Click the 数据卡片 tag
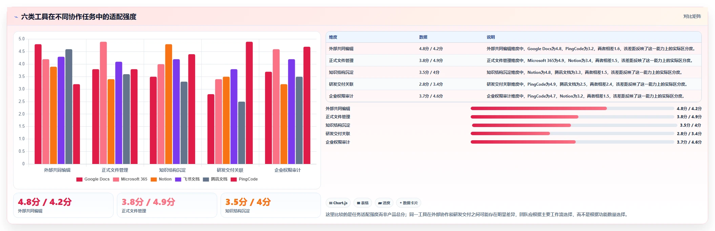 point(408,203)
